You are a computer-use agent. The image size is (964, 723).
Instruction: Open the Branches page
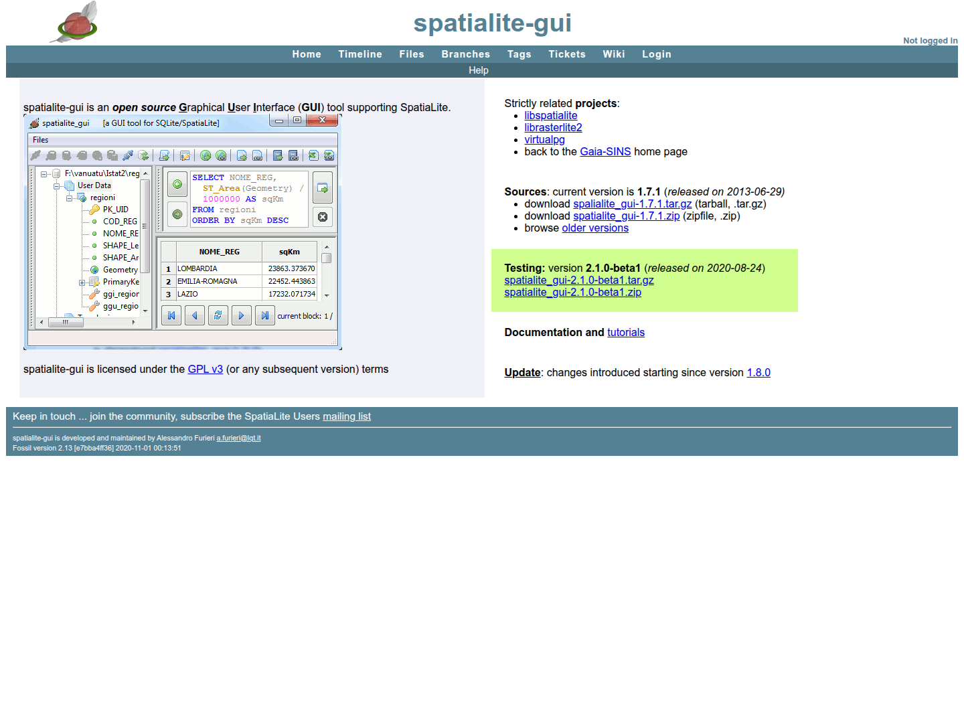pyautogui.click(x=466, y=54)
